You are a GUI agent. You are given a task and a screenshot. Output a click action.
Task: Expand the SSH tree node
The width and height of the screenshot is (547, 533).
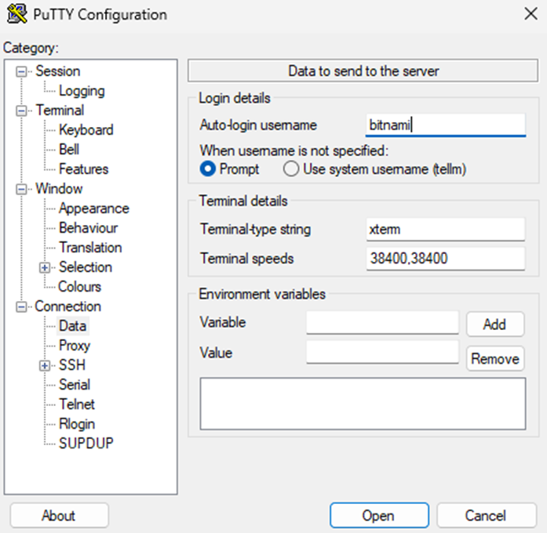[45, 366]
